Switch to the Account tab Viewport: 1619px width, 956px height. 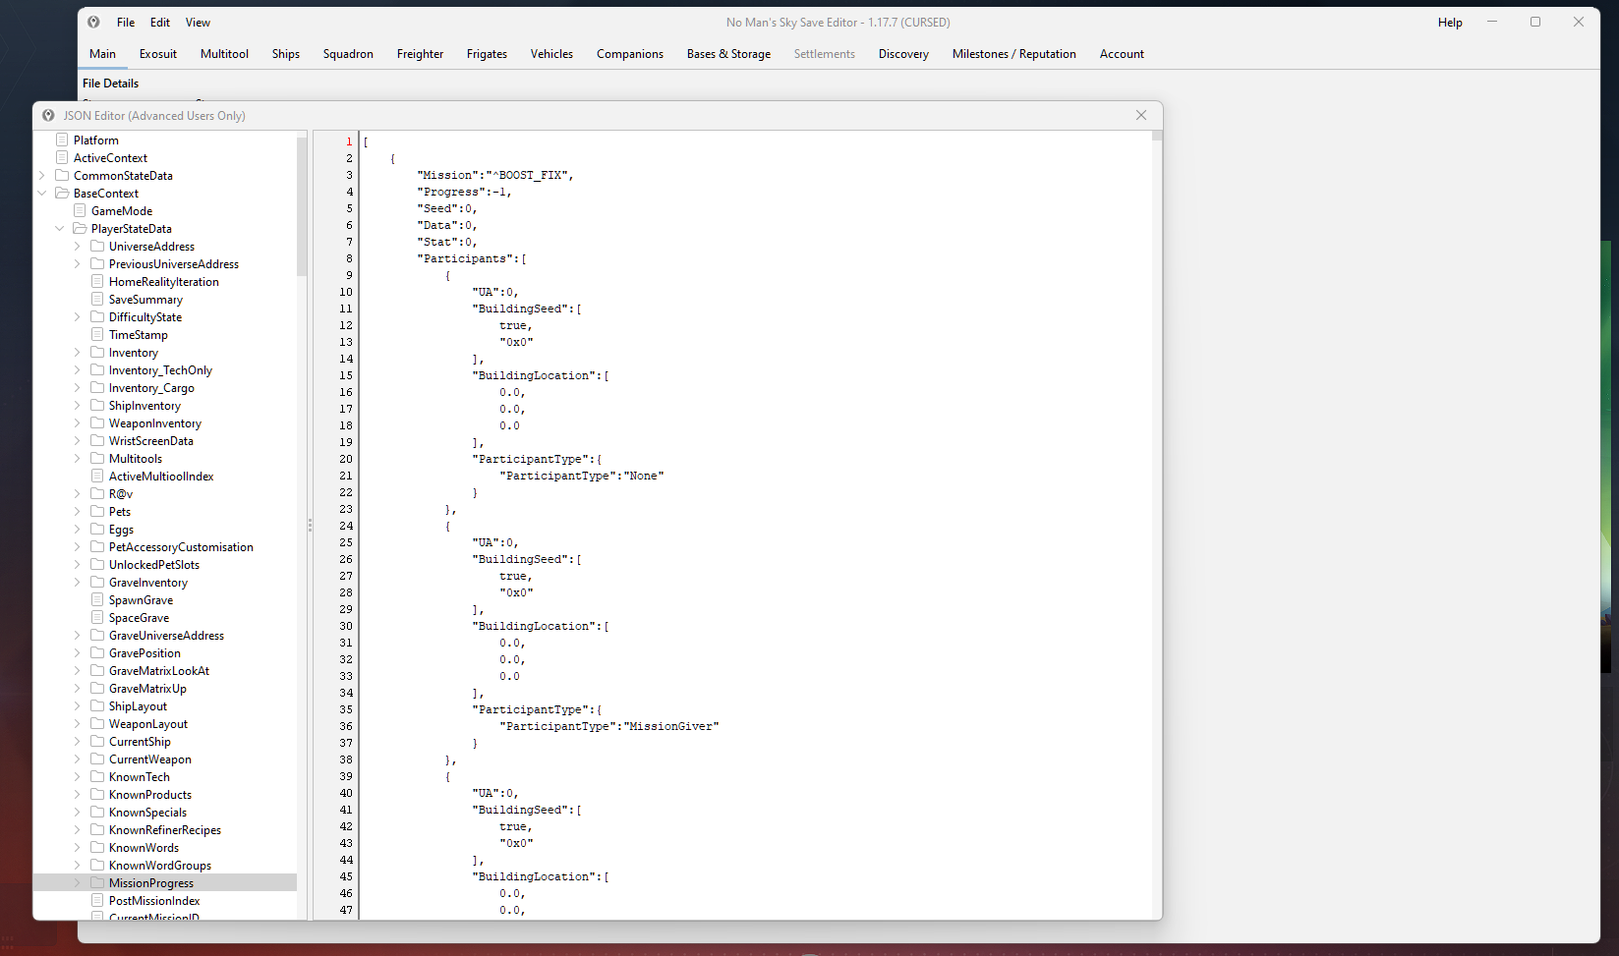[1122, 54]
